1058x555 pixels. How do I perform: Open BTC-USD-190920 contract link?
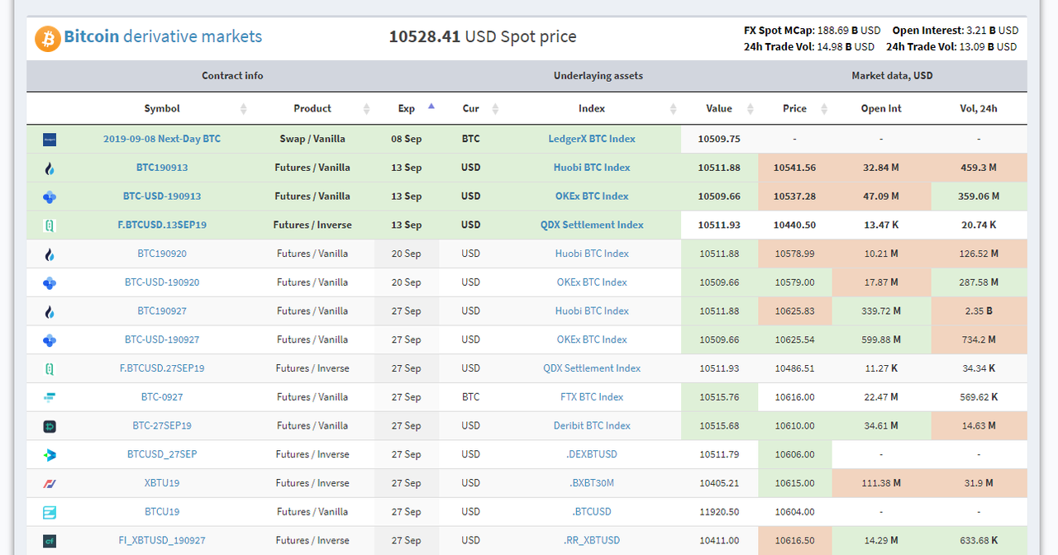pyautogui.click(x=162, y=282)
